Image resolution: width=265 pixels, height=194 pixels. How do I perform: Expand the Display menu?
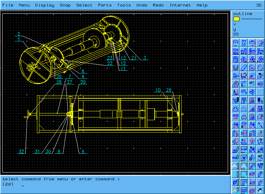45,5
